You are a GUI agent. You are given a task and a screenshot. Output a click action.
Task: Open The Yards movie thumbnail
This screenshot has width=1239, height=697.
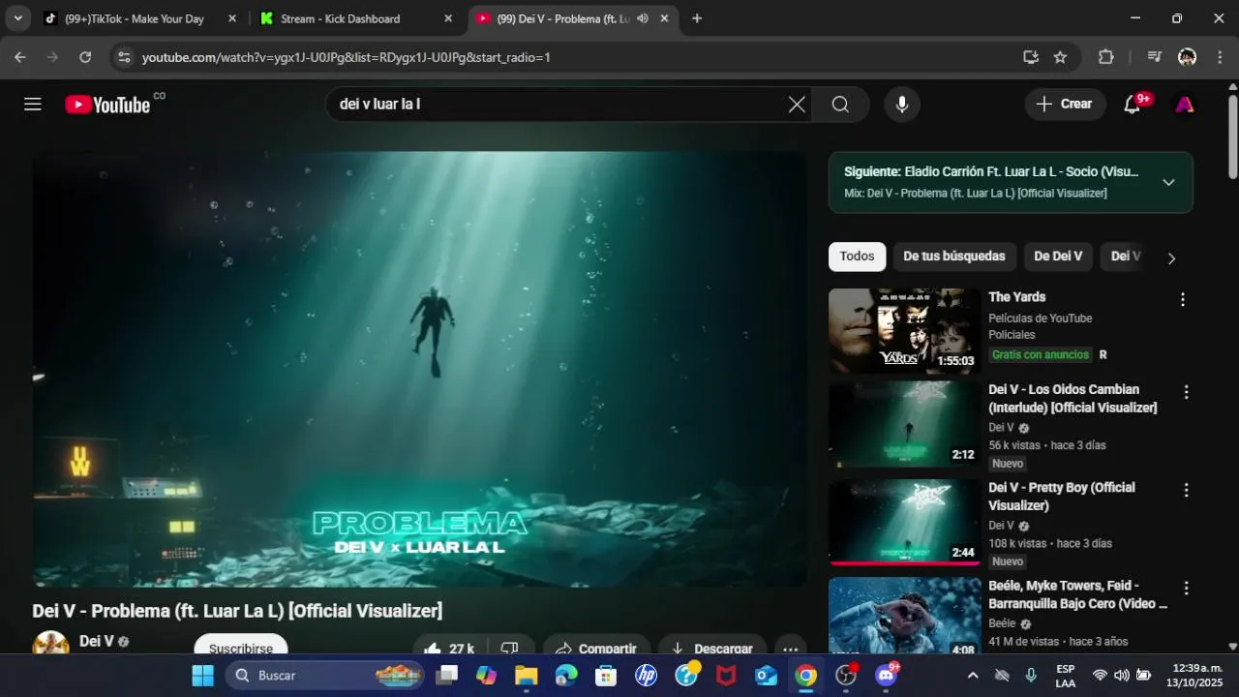(904, 331)
